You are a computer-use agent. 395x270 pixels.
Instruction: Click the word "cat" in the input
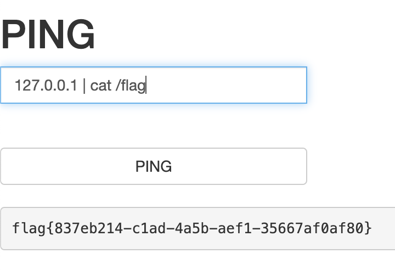tap(101, 86)
